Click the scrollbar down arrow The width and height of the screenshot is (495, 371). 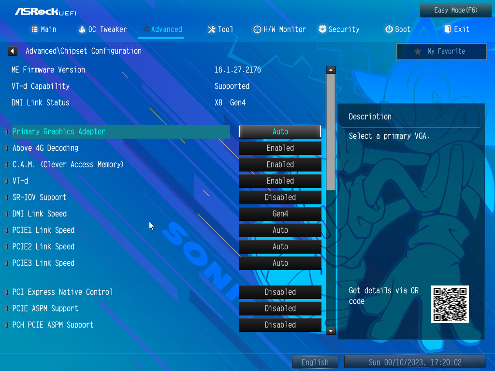(331, 331)
